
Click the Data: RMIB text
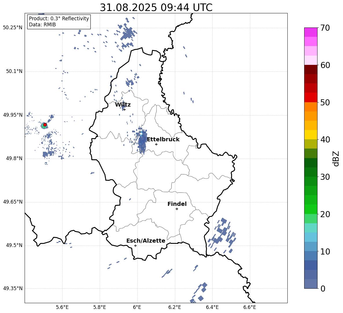42,25
